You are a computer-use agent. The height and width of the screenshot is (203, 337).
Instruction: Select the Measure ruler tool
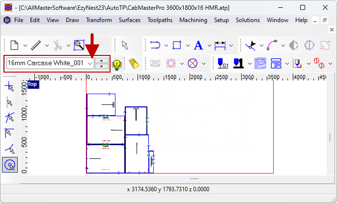(x=36, y=46)
